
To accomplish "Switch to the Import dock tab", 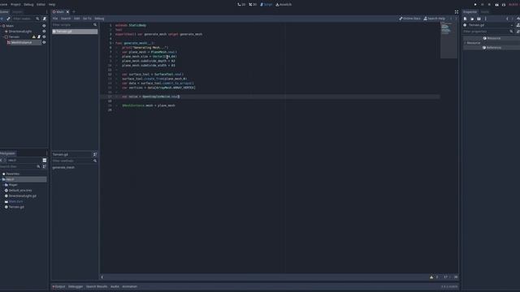I will coord(17,12).
